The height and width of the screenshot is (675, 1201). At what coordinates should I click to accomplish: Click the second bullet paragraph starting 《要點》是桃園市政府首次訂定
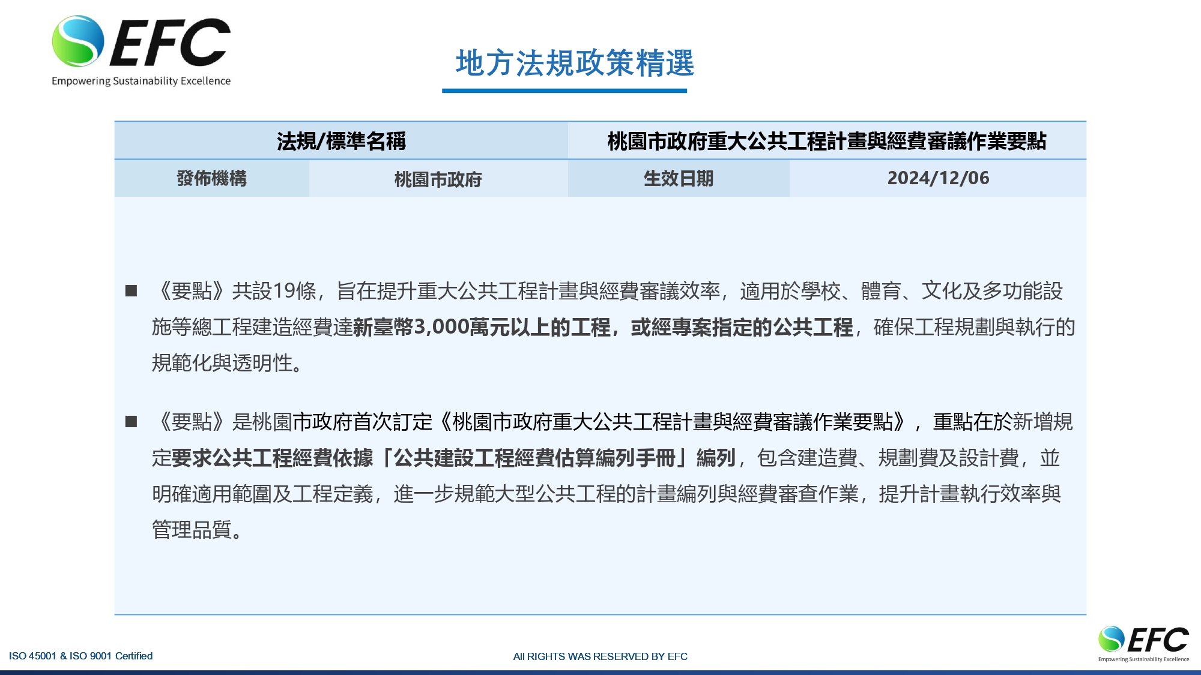(613, 476)
